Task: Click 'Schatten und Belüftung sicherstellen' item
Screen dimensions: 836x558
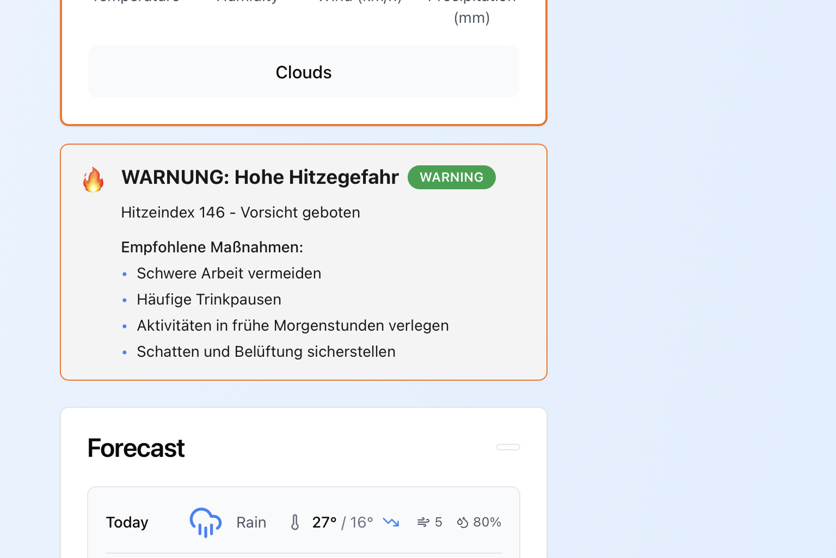Action: click(x=266, y=351)
